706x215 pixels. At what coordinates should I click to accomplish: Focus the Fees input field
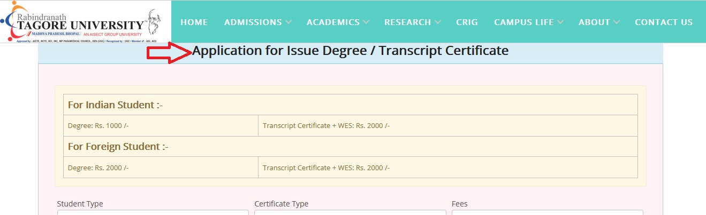(547, 212)
